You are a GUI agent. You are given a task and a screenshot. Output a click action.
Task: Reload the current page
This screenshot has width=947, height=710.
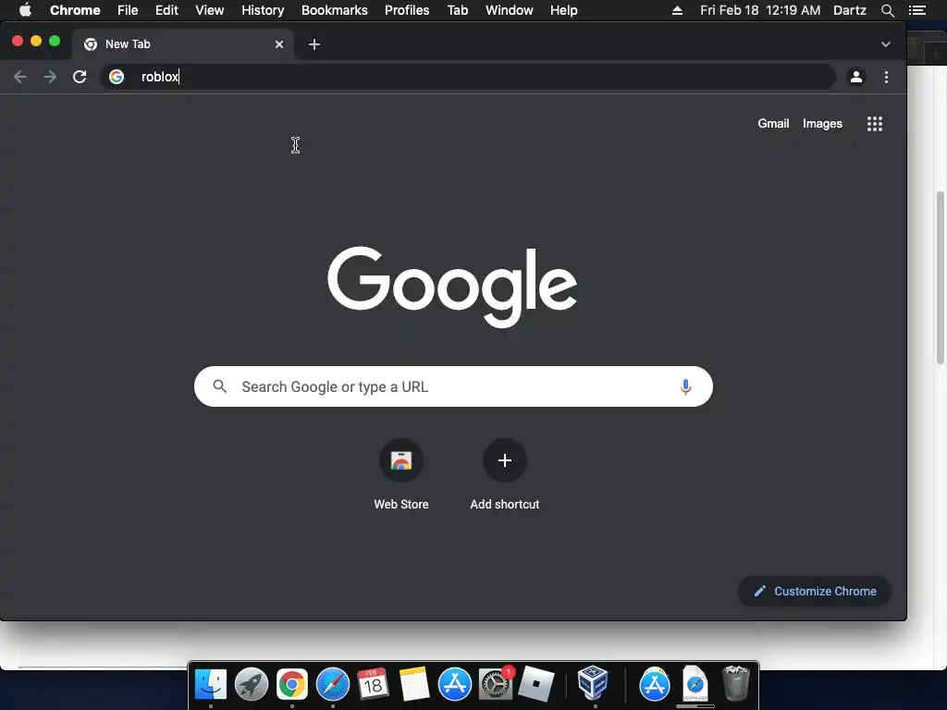pos(80,77)
